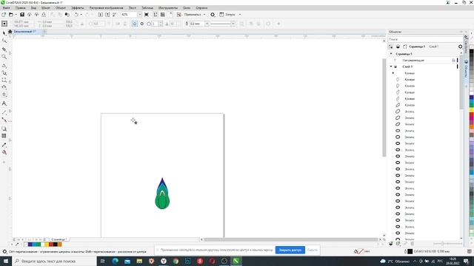Click the Undo arrow icon

coord(76,15)
